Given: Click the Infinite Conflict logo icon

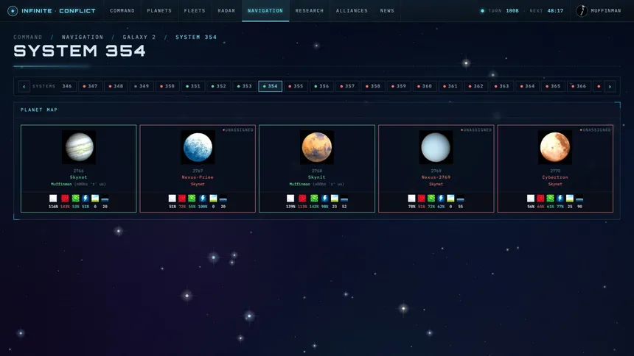Looking at the screenshot, I should click(x=13, y=11).
